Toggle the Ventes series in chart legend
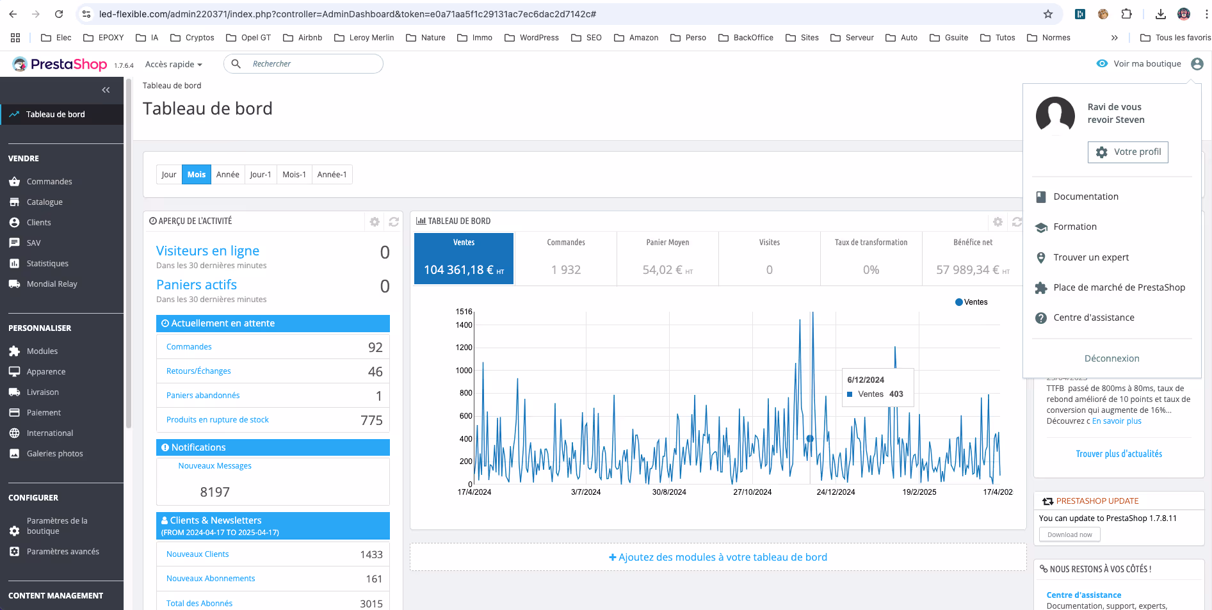 click(971, 302)
